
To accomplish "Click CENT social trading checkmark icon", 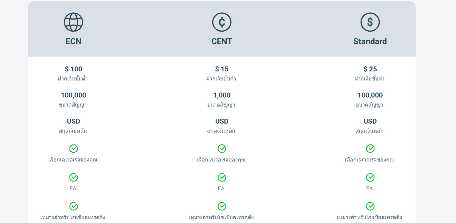I will (x=222, y=206).
